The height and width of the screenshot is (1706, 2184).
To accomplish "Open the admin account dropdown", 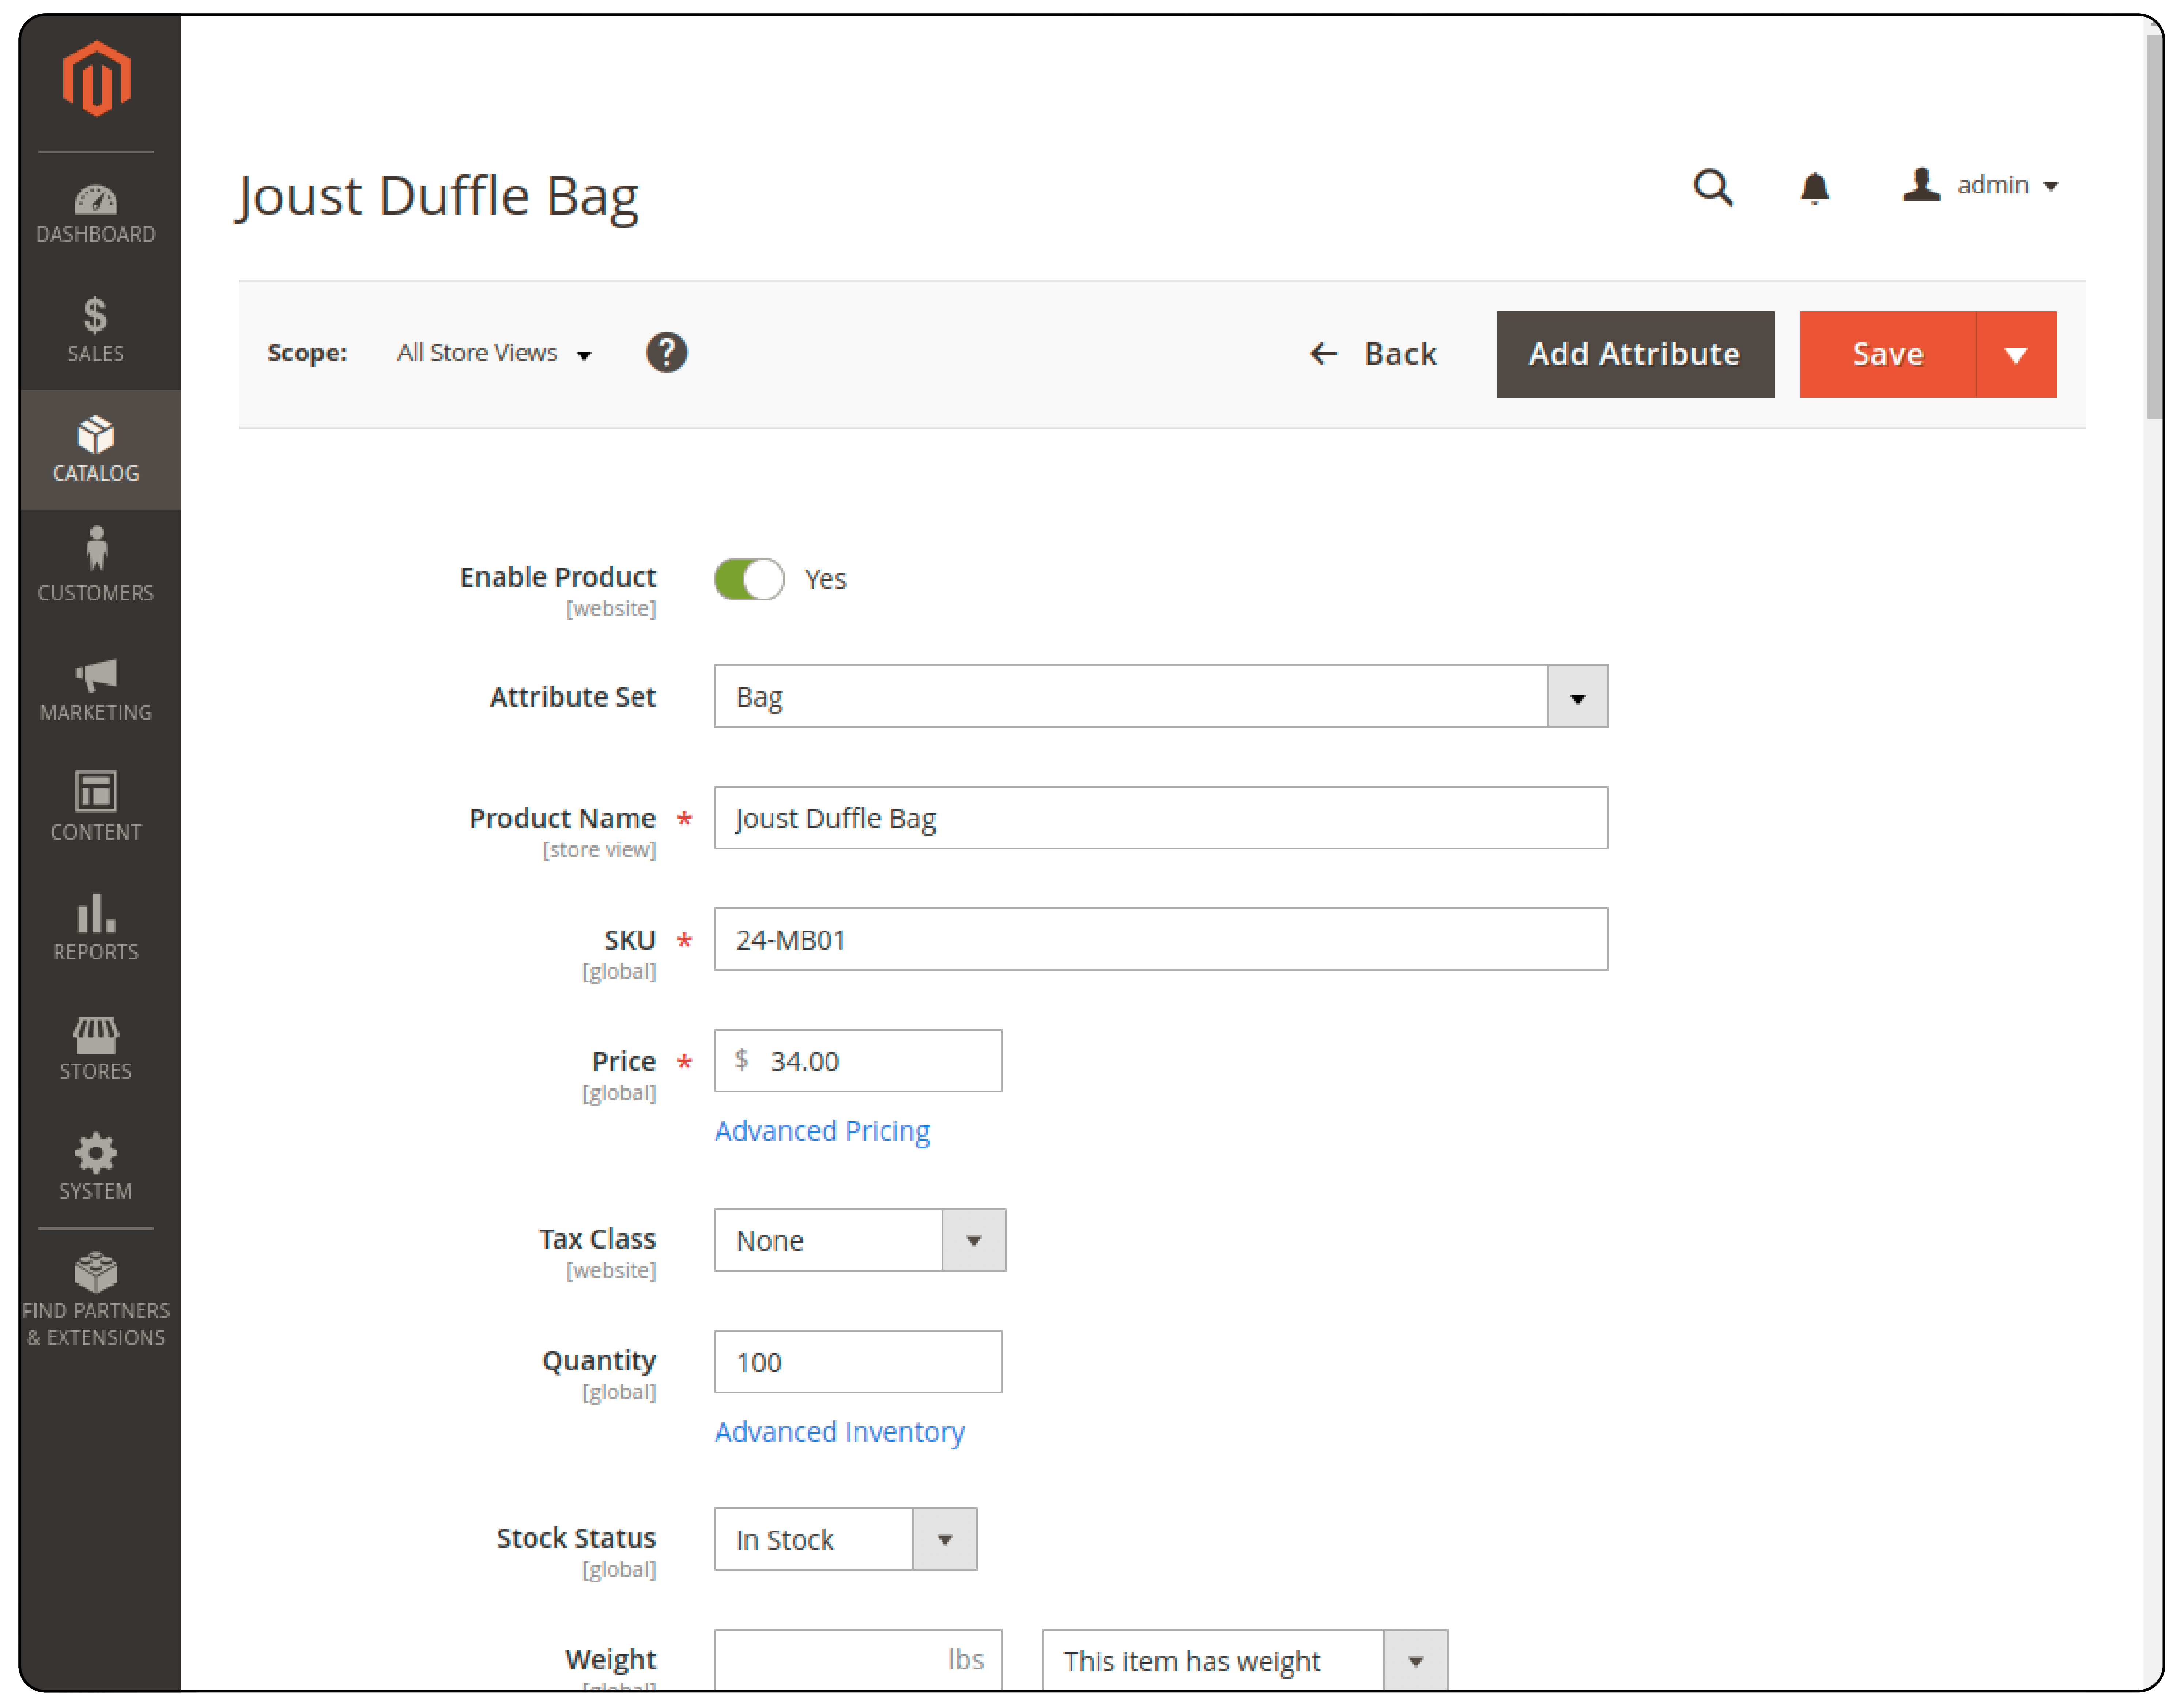I will coord(1981,185).
